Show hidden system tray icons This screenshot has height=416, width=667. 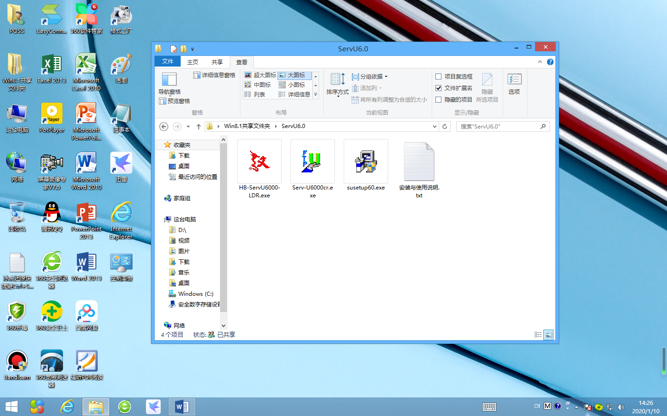(577, 407)
